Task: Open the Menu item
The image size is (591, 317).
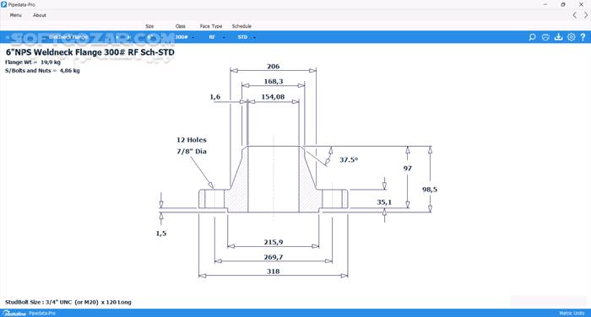Action: click(15, 15)
